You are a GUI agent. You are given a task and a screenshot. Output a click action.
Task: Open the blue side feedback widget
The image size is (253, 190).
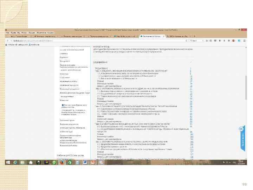242,139
